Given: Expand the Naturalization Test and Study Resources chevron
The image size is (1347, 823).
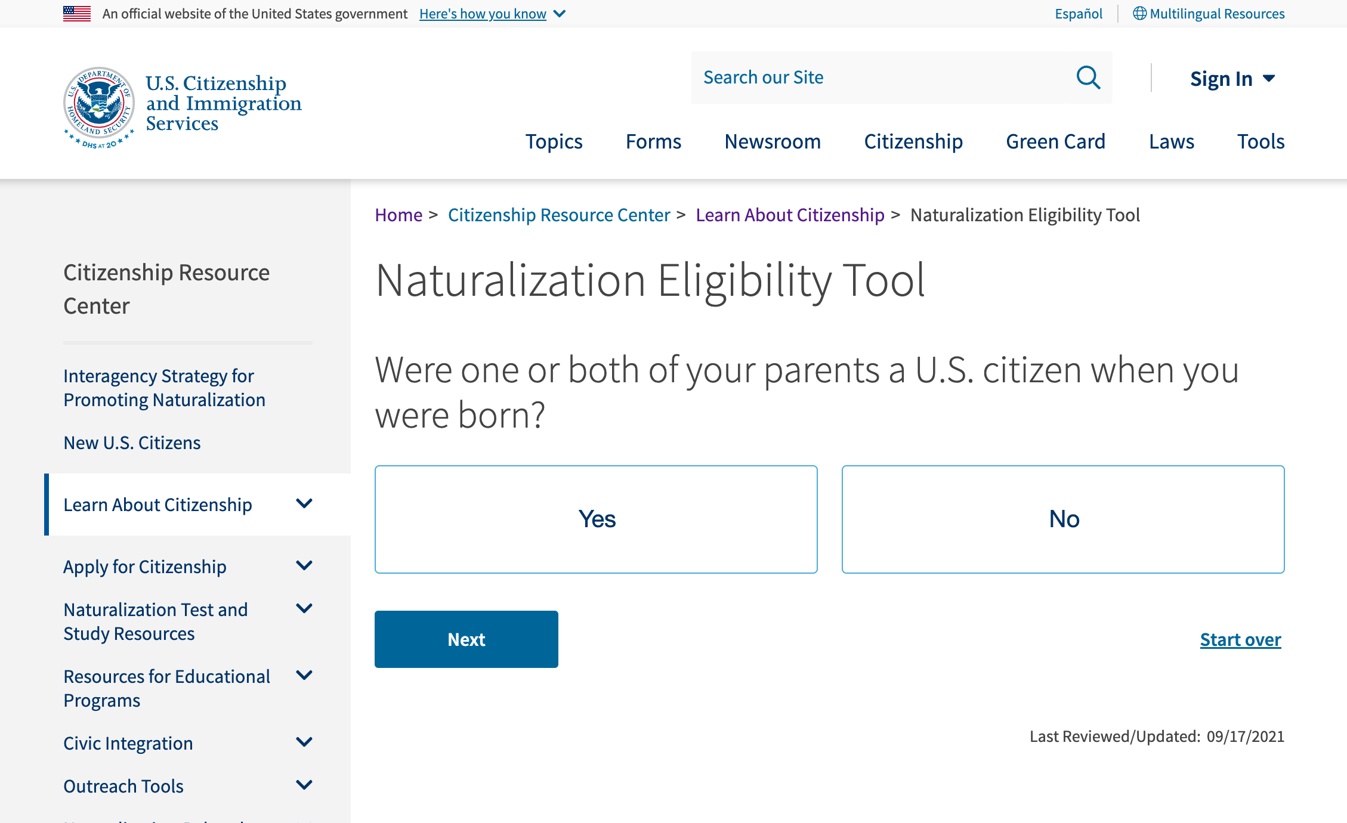Looking at the screenshot, I should pyautogui.click(x=304, y=609).
